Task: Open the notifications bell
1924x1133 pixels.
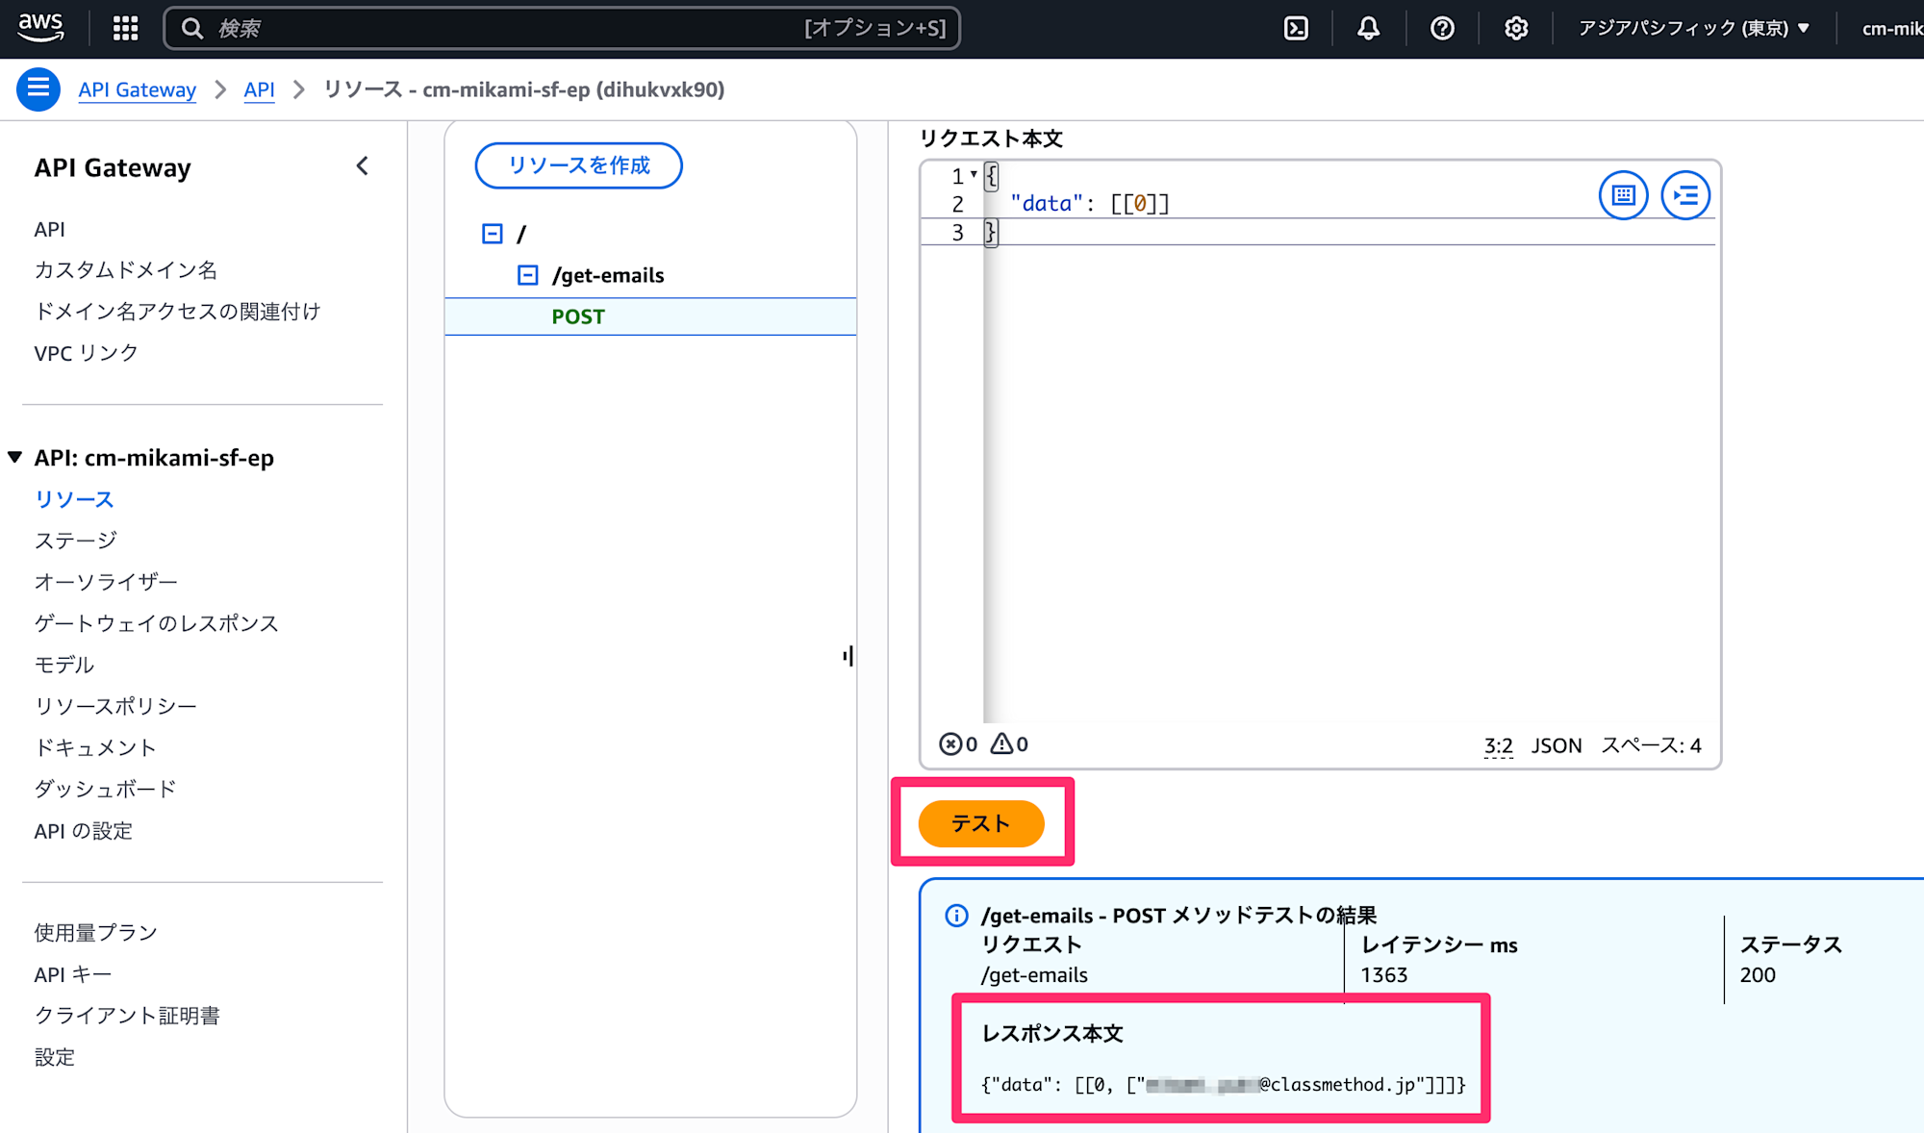Action: click(1368, 28)
